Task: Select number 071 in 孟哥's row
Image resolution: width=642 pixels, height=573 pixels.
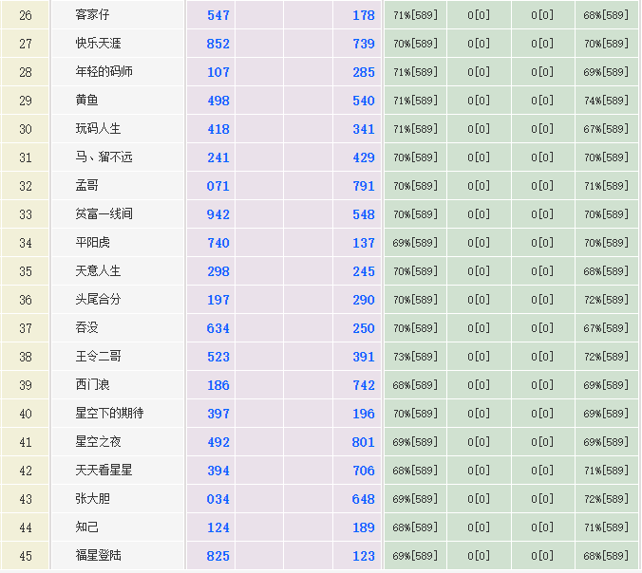Action: tap(218, 186)
